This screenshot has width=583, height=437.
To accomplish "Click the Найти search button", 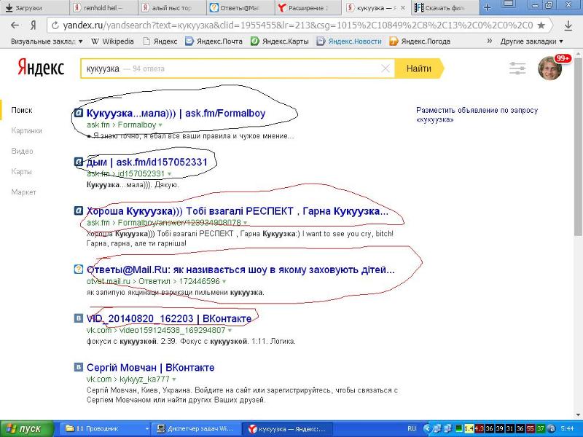I will tap(419, 68).
